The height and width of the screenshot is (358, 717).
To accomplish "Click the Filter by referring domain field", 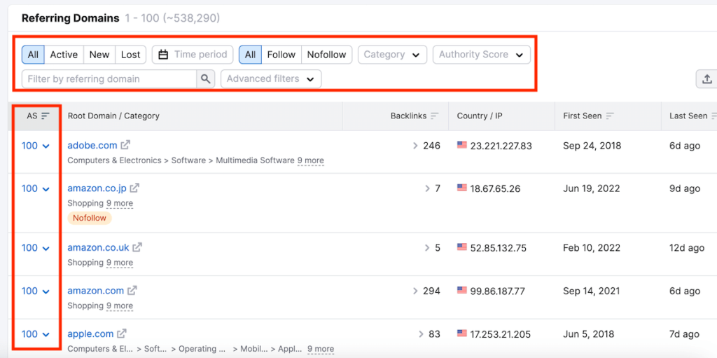I will tap(109, 79).
